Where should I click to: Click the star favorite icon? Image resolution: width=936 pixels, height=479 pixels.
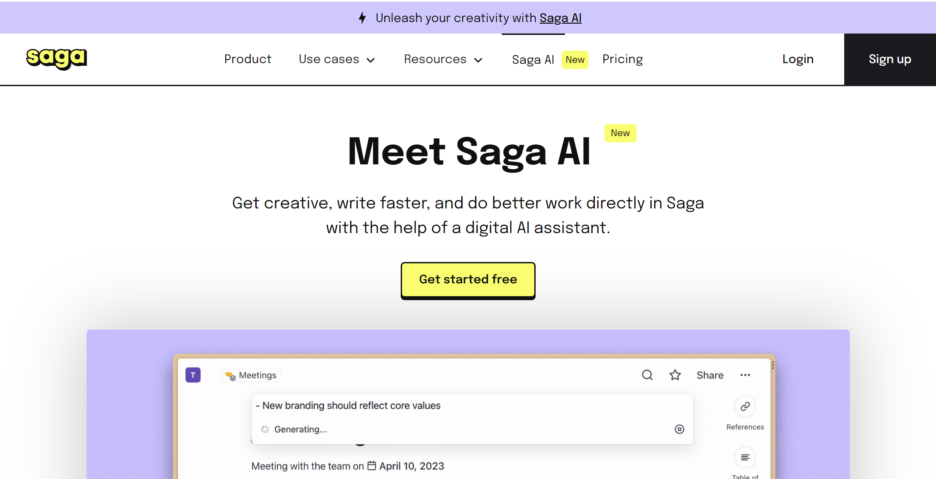pos(675,375)
